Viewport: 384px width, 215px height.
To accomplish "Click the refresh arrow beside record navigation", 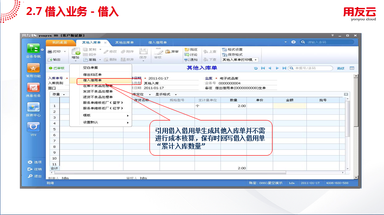I will pos(256,68).
